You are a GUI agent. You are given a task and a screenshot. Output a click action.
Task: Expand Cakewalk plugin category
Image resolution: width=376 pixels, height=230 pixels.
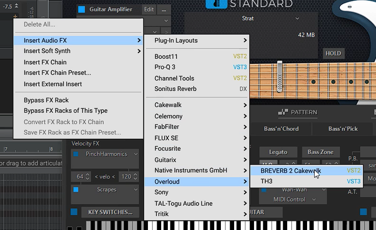click(x=197, y=105)
